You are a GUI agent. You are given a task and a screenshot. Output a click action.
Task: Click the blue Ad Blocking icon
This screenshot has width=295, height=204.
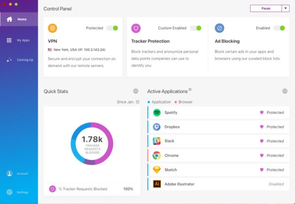pyautogui.click(x=219, y=28)
